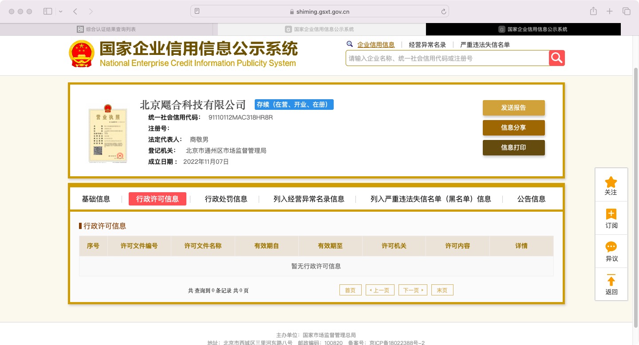The height and width of the screenshot is (345, 639).
Task: Click the 首页 pagination button
Action: (x=350, y=290)
